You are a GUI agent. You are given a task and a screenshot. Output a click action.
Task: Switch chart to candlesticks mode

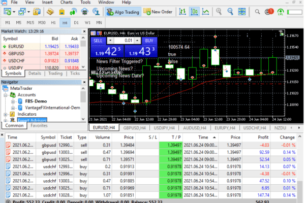[194, 12]
